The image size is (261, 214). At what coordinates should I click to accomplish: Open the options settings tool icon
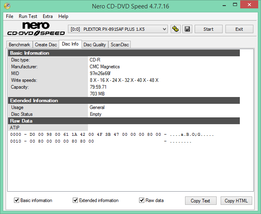click(x=175, y=29)
